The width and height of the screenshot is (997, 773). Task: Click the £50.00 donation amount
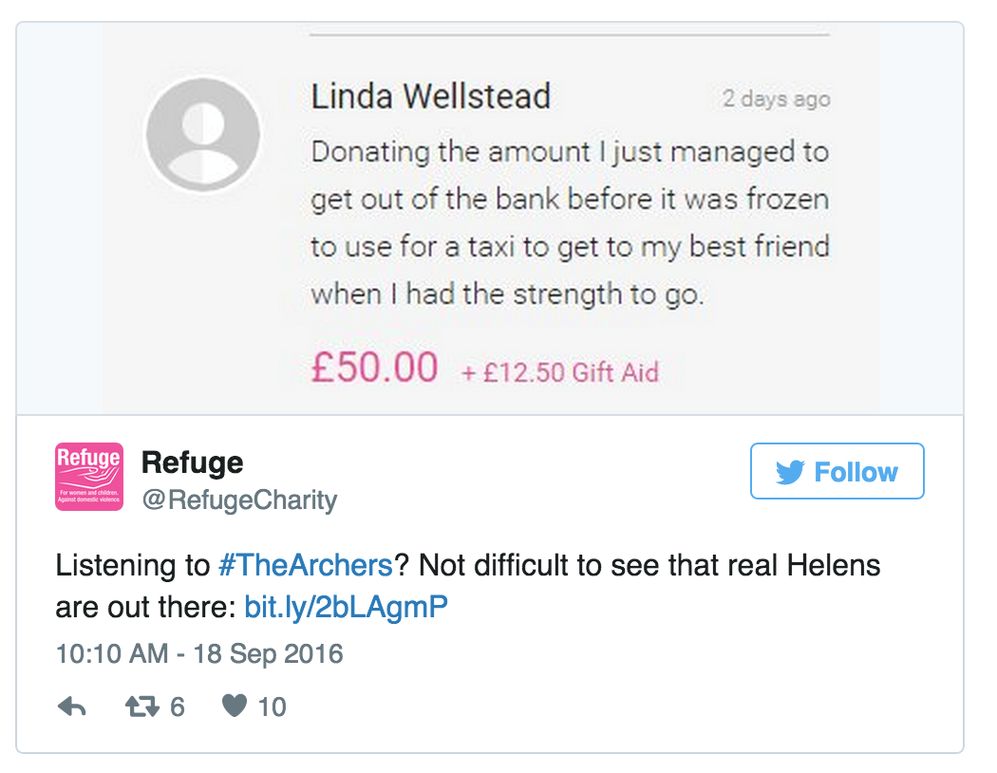pos(374,368)
